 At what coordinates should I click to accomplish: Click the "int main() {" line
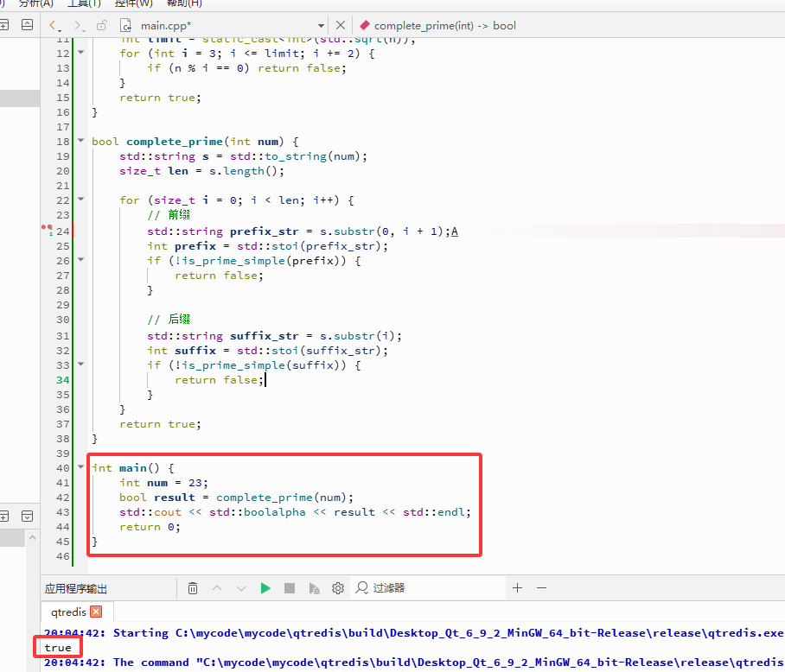point(132,468)
